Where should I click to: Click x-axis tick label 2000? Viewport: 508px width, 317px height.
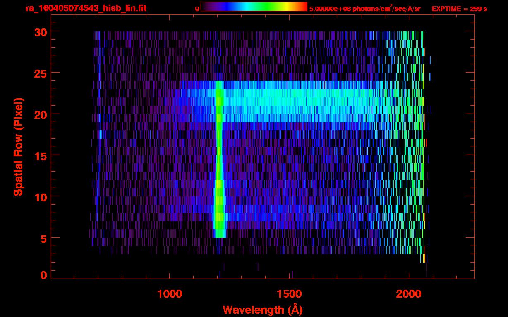(410, 294)
